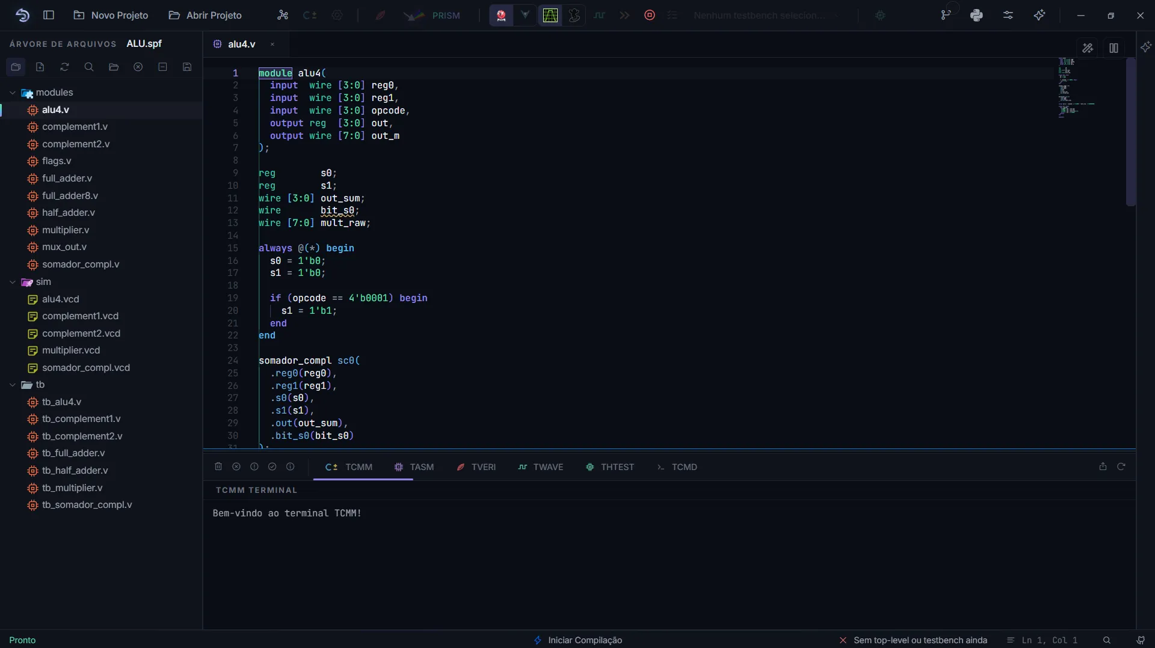Screen dimensions: 1155x648
Task: Click the back arrow logo icon
Action: coord(22,15)
